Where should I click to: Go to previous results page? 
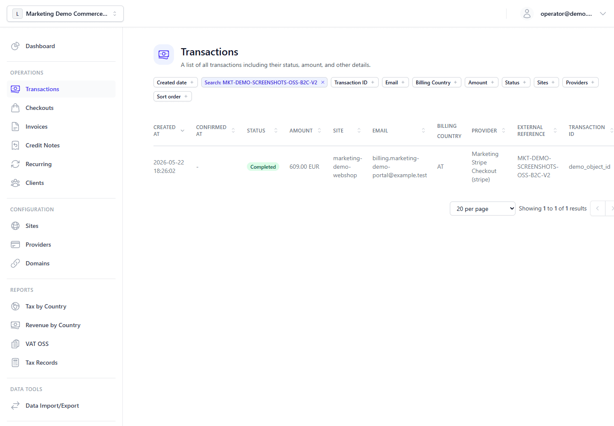(x=598, y=209)
